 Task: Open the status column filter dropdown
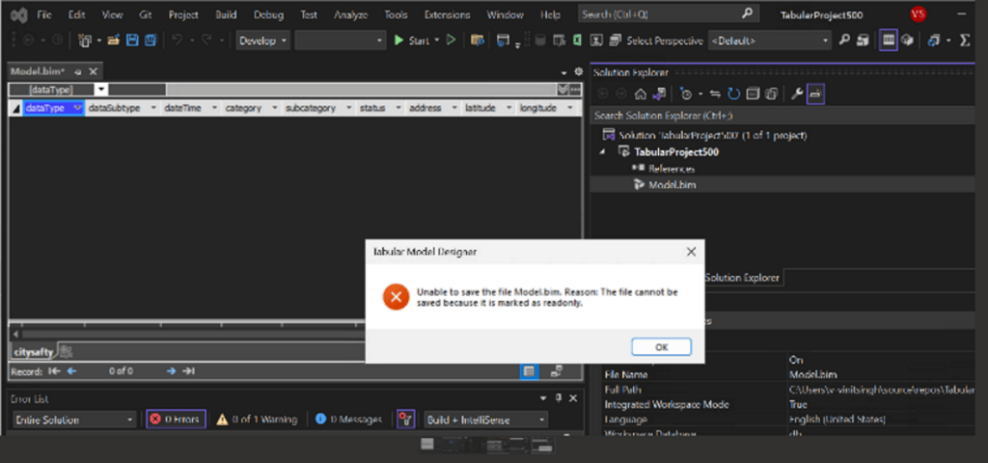[x=398, y=108]
